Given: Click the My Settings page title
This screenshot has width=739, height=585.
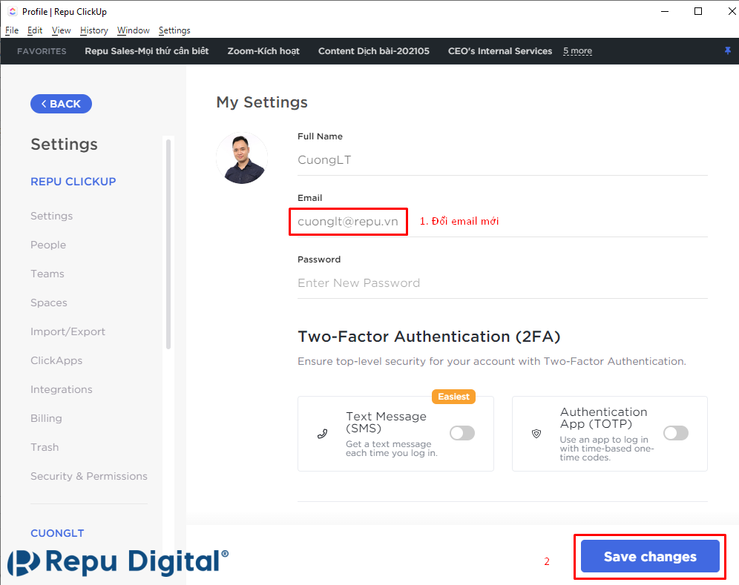Looking at the screenshot, I should pyautogui.click(x=262, y=102).
